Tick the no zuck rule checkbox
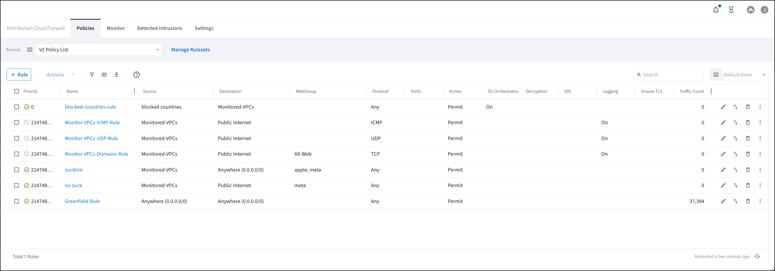Image resolution: width=775 pixels, height=271 pixels. click(x=17, y=186)
